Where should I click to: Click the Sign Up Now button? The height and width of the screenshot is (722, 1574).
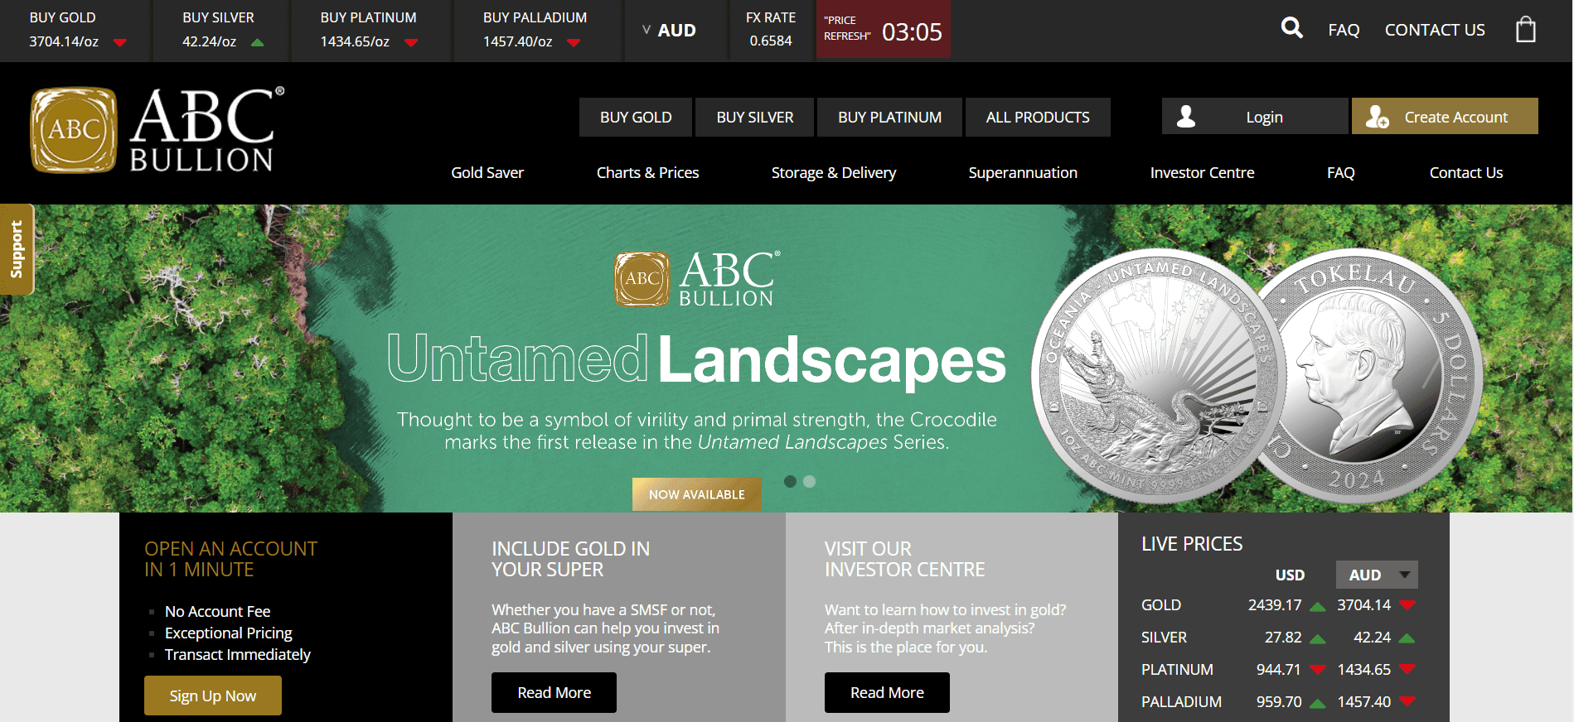click(213, 696)
